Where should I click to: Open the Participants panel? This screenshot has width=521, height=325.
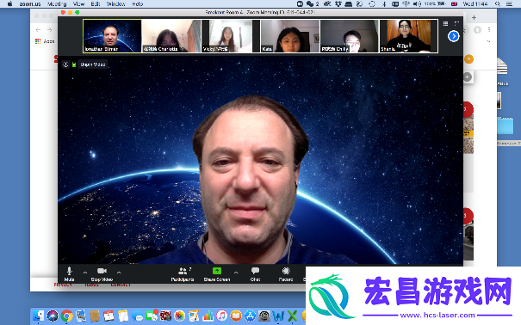pos(183,274)
